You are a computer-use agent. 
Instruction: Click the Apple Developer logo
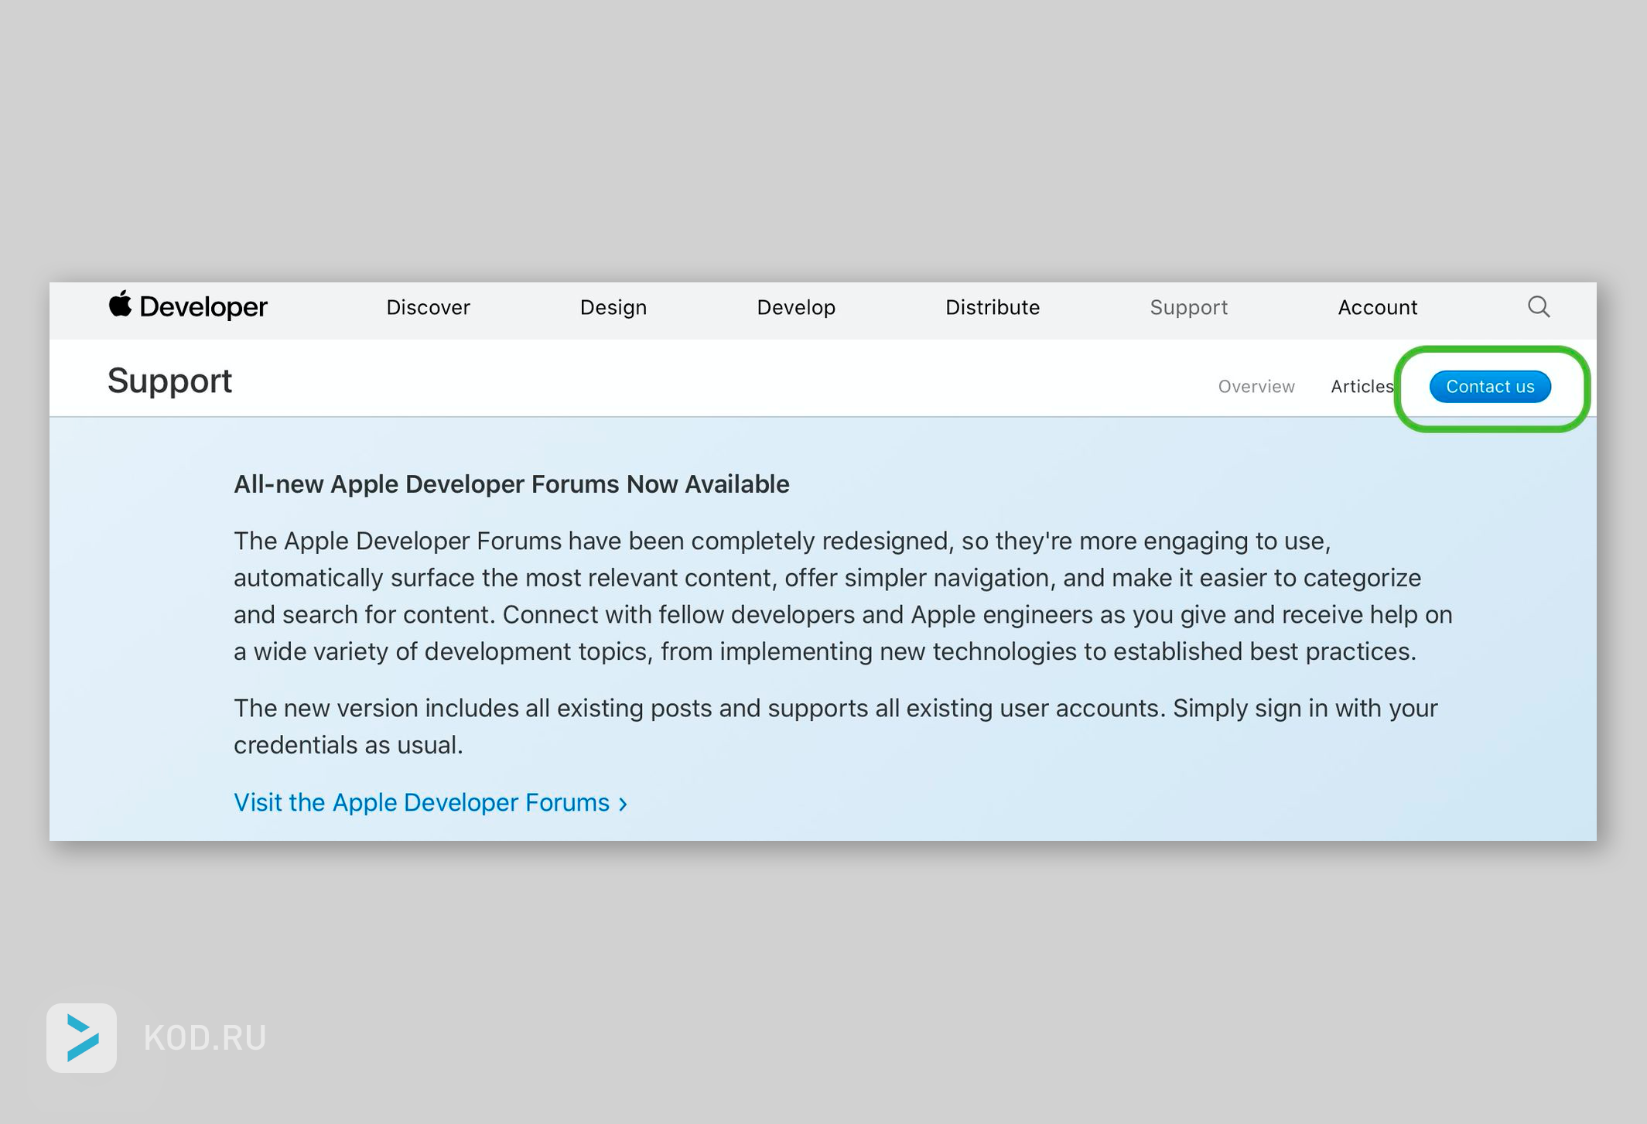188,306
